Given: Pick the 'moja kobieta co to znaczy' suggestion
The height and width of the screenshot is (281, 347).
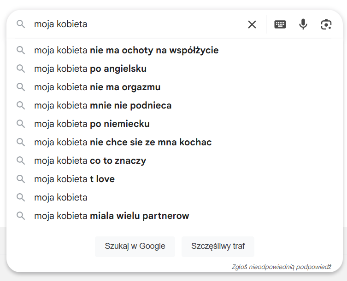Looking at the screenshot, I should pyautogui.click(x=90, y=161).
